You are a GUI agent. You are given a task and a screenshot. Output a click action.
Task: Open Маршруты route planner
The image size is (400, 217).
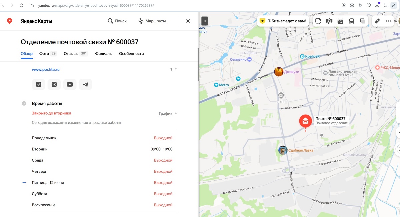(x=152, y=21)
